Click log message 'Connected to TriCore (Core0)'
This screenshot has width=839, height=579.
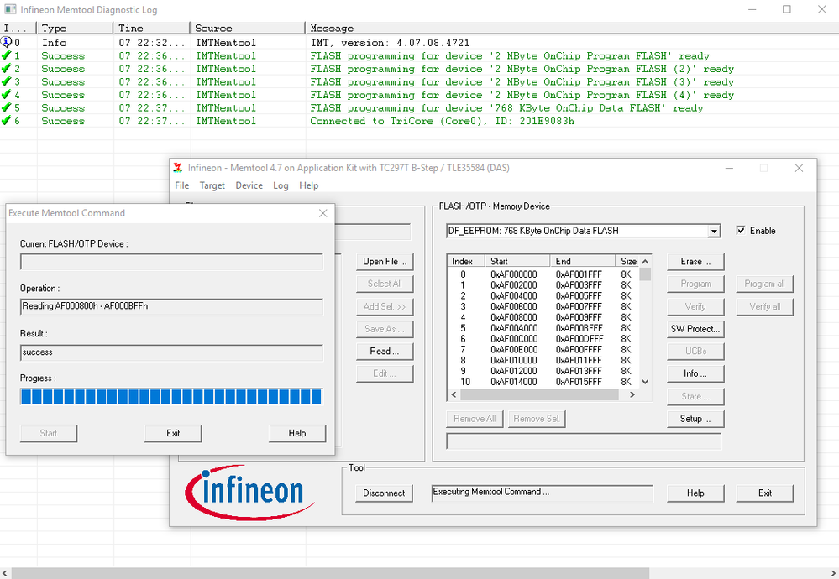tap(442, 121)
